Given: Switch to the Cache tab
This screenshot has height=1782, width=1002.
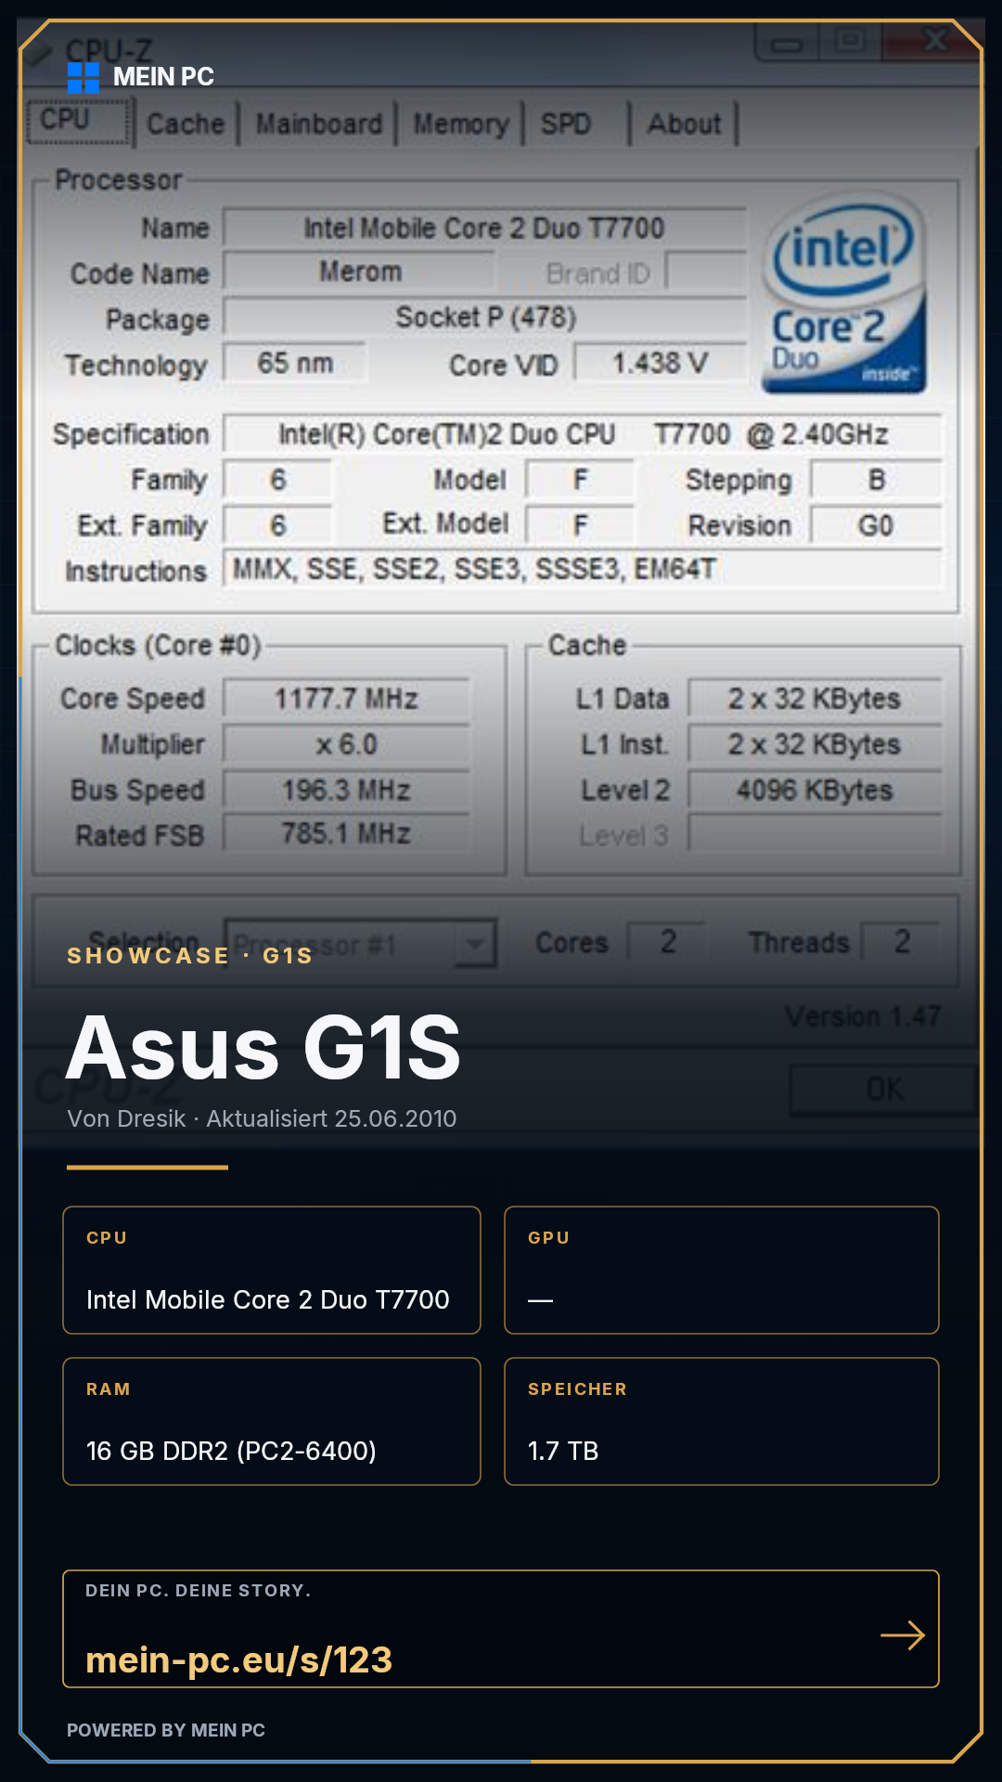Looking at the screenshot, I should coord(186,123).
